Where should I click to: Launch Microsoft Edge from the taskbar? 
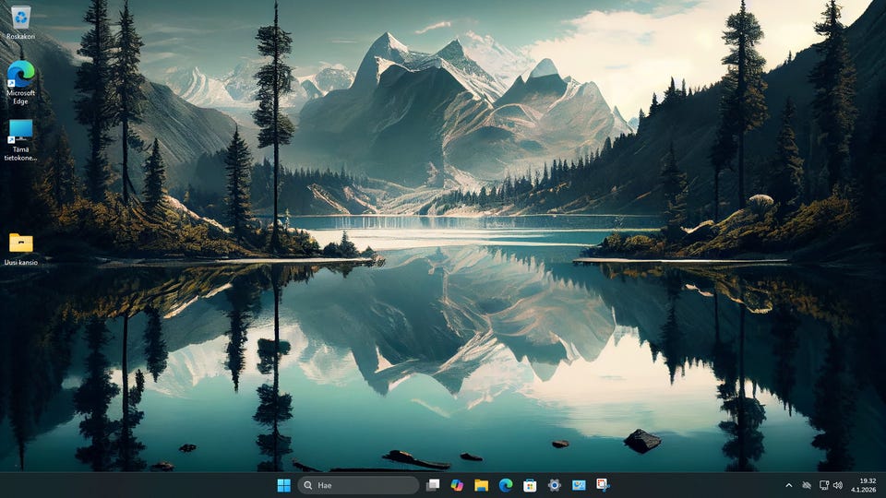506,485
